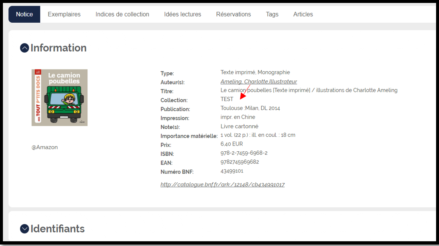Click the Identifiants section heading
439x246 pixels.
(57, 229)
